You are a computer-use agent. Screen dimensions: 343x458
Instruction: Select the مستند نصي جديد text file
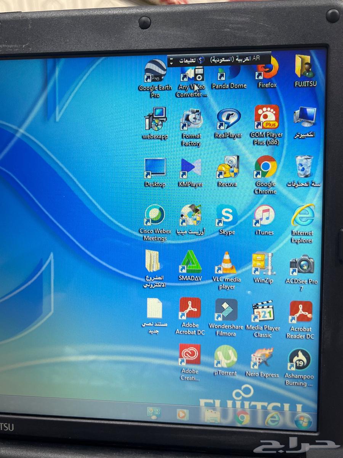154,316
